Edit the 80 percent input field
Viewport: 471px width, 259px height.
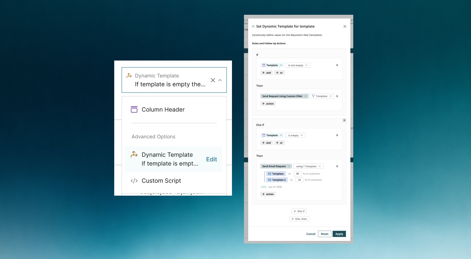298,173
